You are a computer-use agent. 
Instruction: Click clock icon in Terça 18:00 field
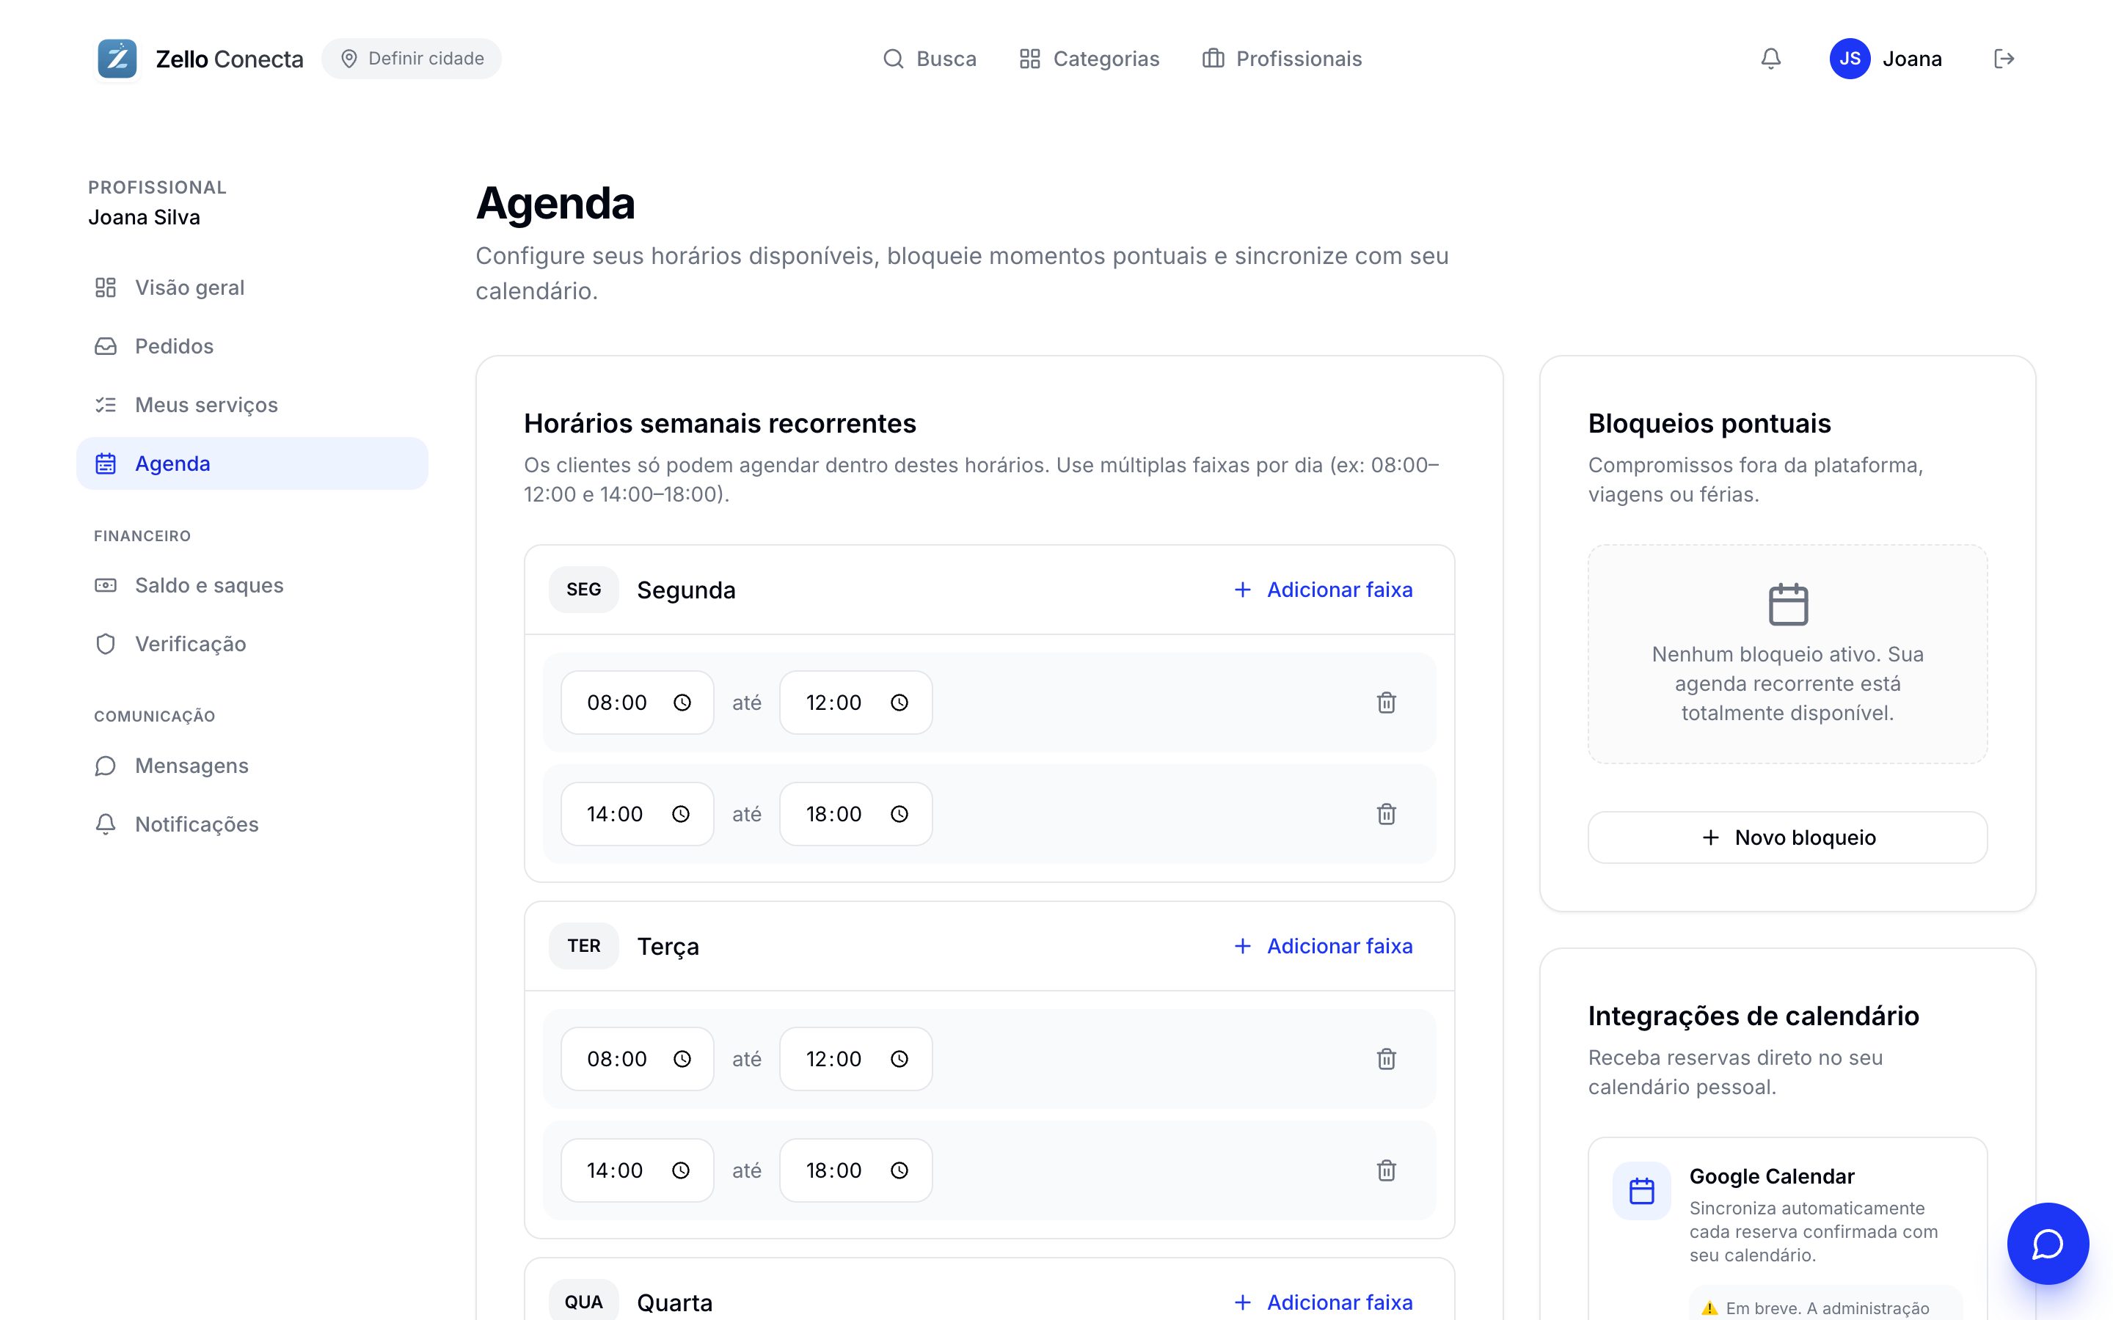899,1170
